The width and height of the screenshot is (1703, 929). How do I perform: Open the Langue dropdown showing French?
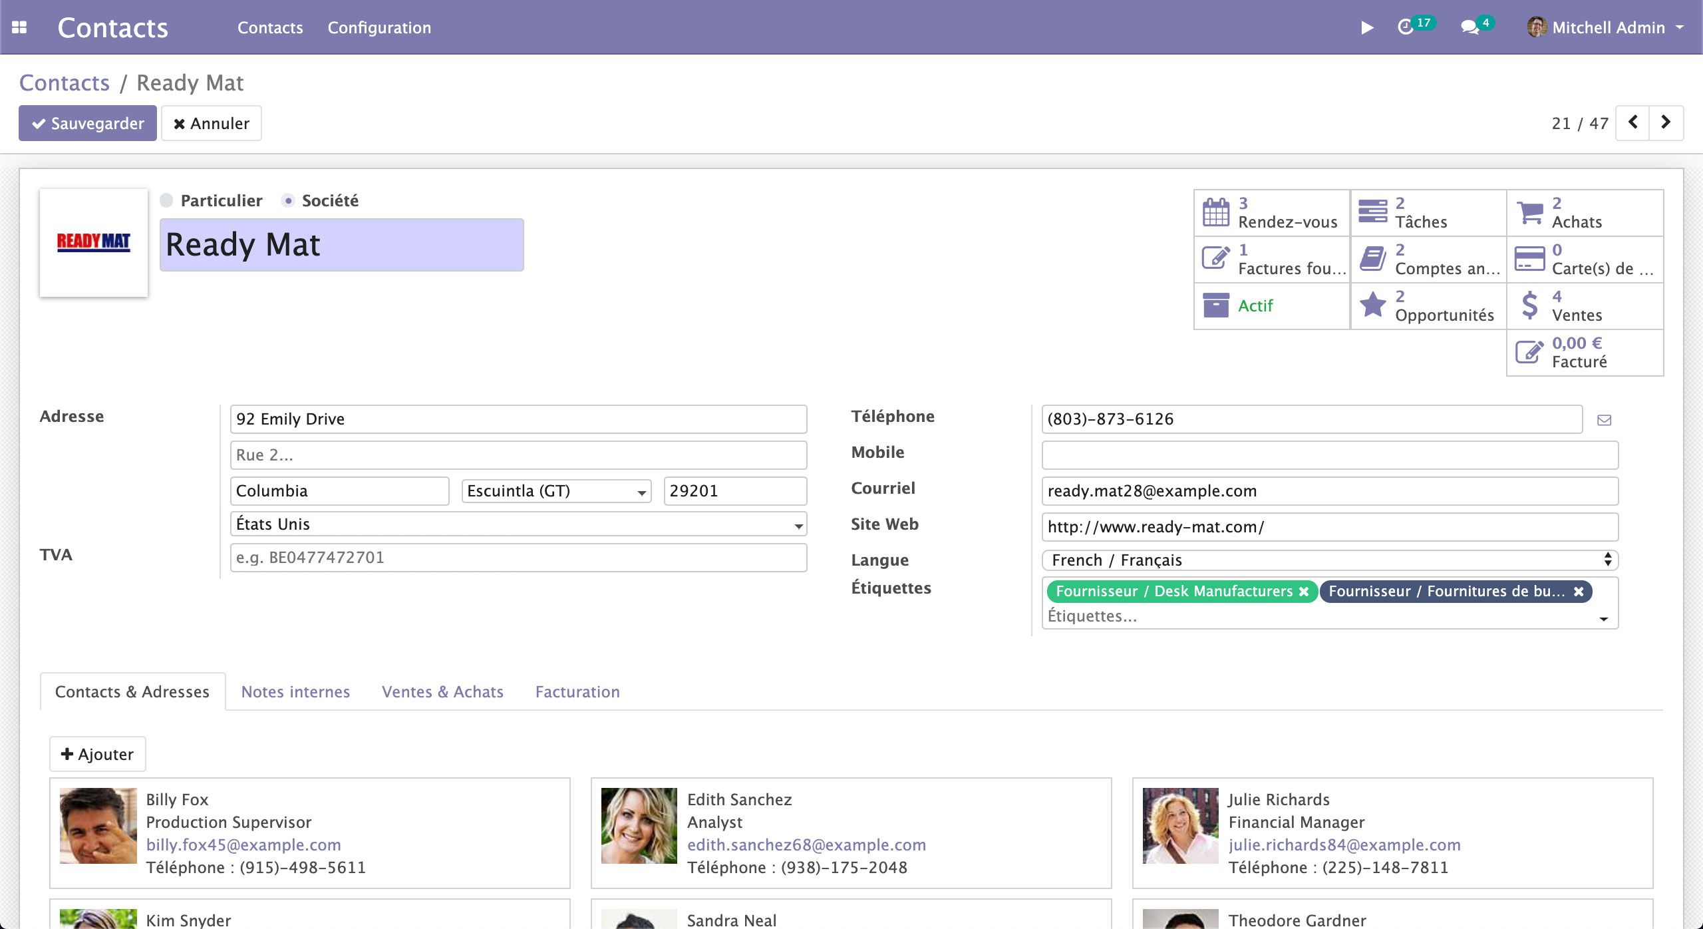1328,560
